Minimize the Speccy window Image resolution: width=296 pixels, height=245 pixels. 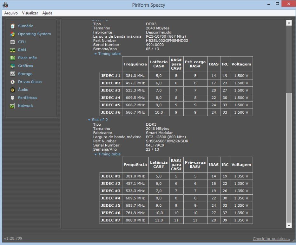coord(269,4)
